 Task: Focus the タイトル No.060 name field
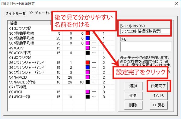[x=145, y=31]
